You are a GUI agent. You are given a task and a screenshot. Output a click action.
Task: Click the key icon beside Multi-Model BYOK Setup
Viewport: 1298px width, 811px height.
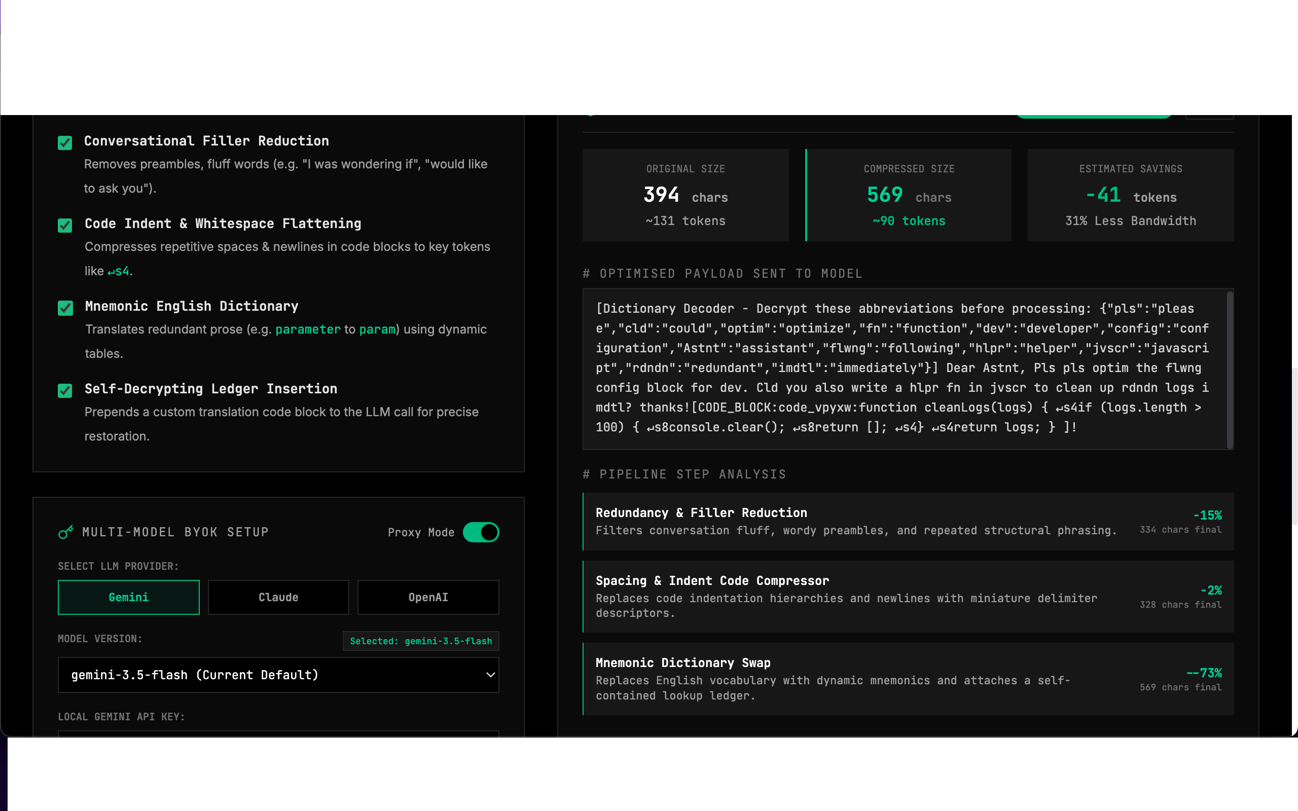click(65, 532)
